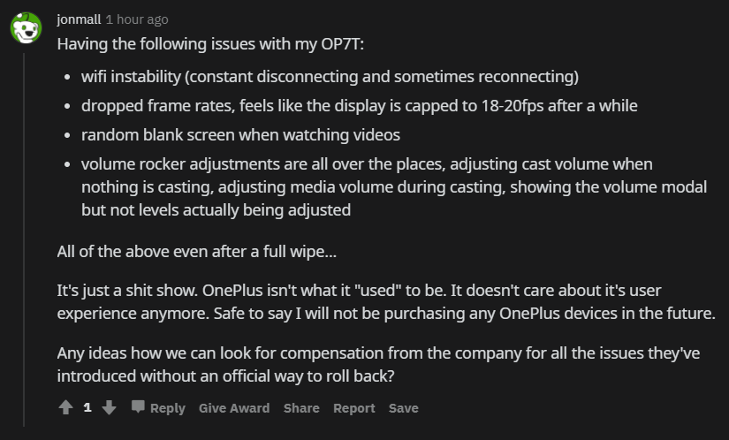
Task: Click the 'All of the above' sentence
Action: (x=196, y=251)
